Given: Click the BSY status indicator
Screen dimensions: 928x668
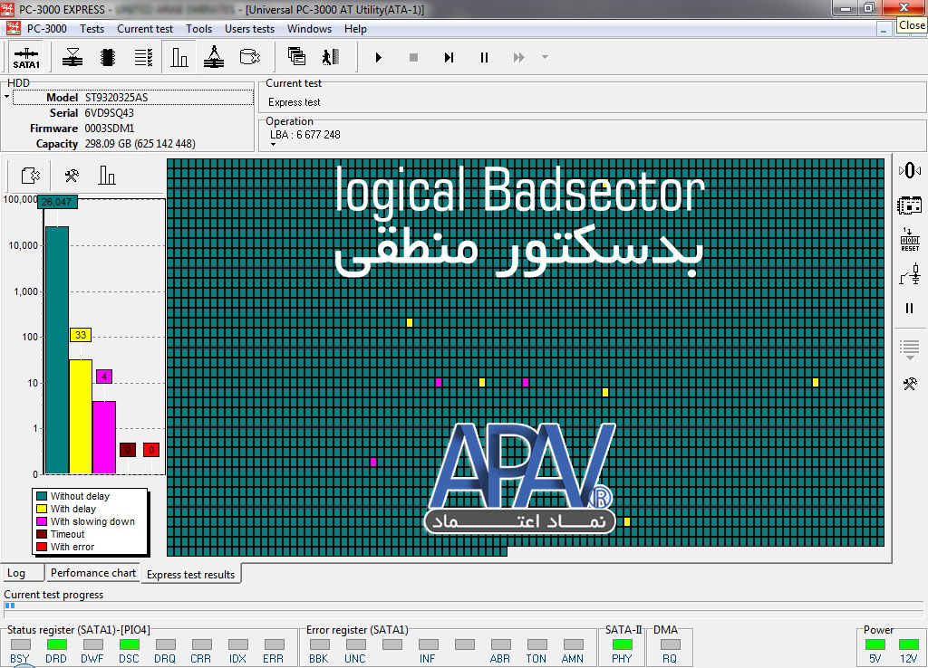Looking at the screenshot, I should click(x=21, y=644).
